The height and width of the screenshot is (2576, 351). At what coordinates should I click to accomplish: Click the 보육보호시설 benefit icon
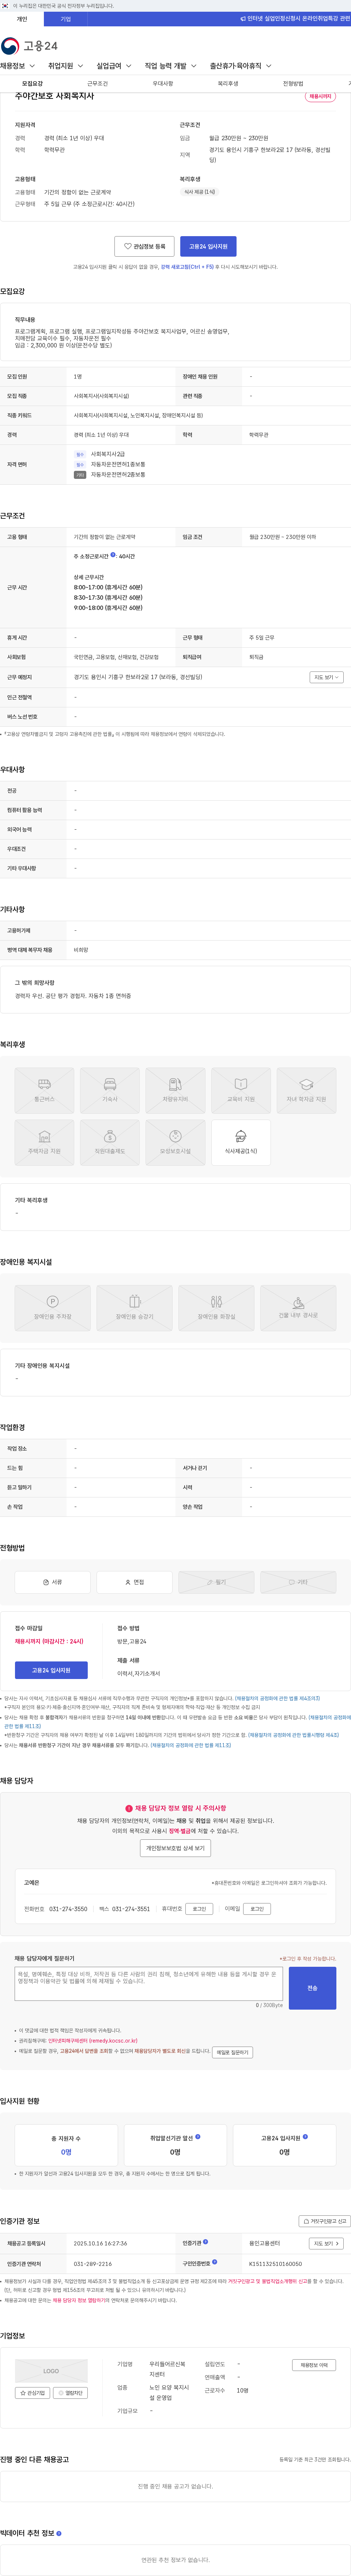tap(175, 1142)
